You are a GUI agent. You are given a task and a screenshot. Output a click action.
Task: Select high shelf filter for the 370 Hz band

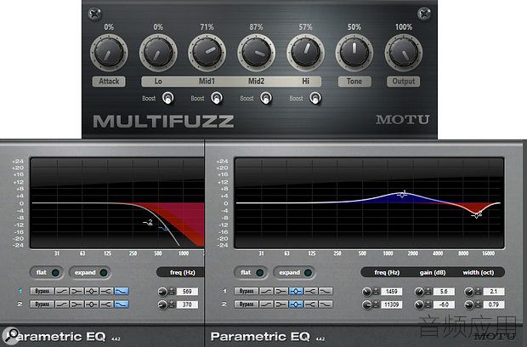click(106, 304)
